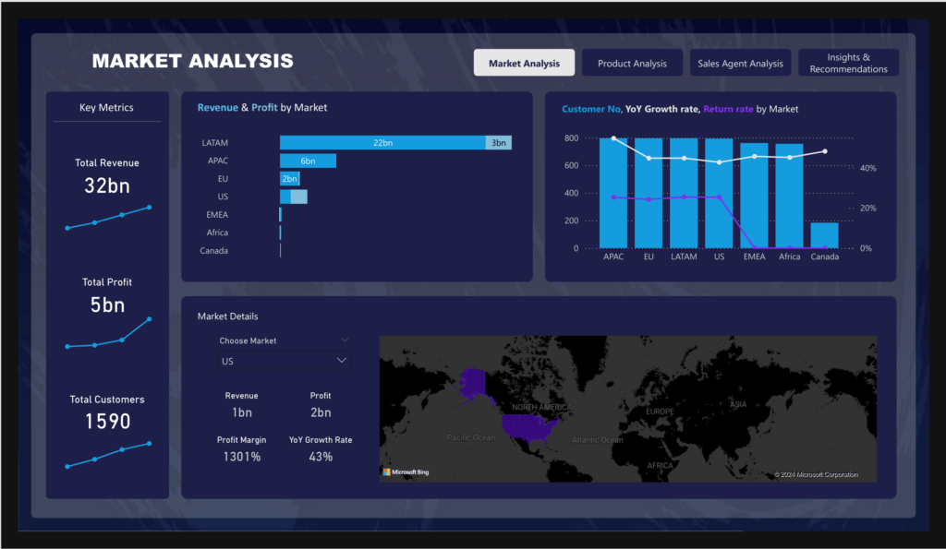Click the YoY Growth Rate 43% value
The image size is (946, 549).
pyautogui.click(x=321, y=457)
